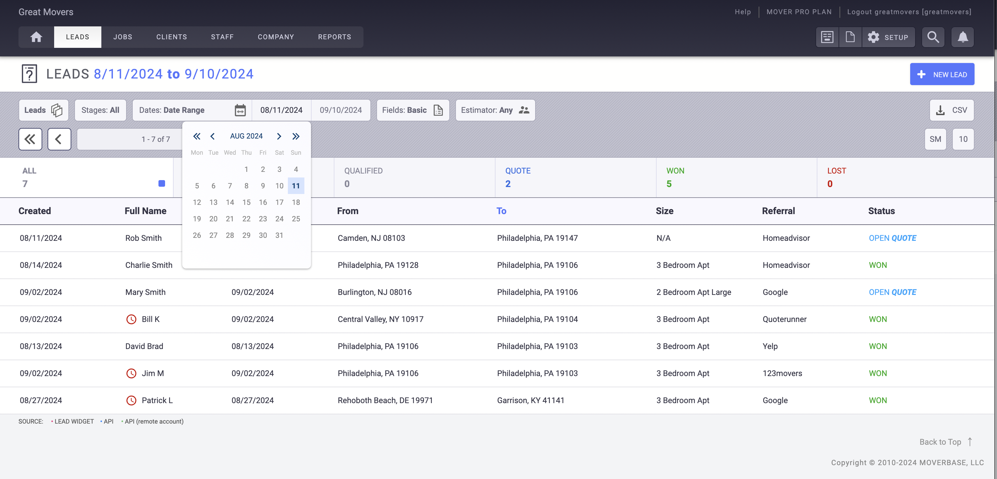The width and height of the screenshot is (997, 479).
Task: Click the Leads question-mark page icon
Action: (x=29, y=74)
